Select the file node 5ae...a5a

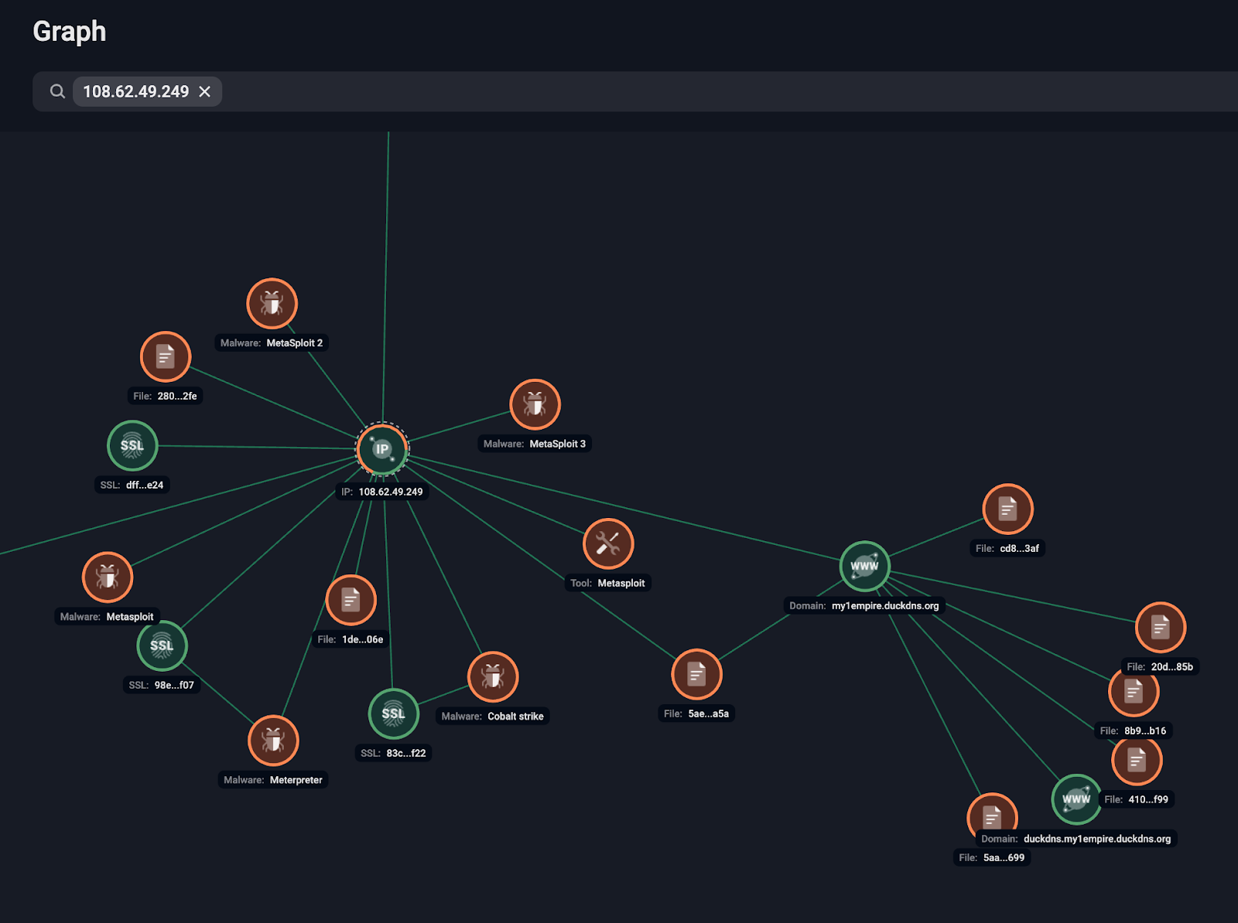(696, 674)
